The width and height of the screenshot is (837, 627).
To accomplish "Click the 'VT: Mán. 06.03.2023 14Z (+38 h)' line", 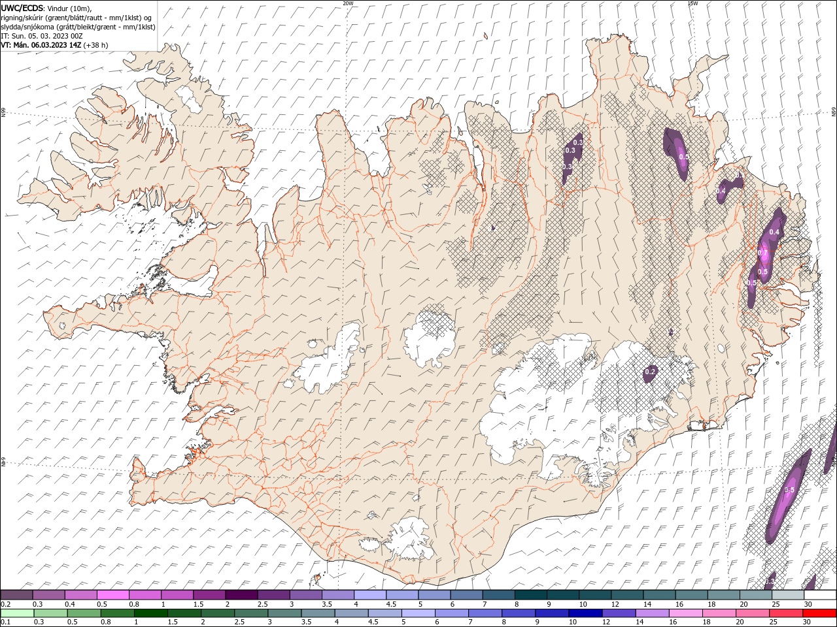I will [54, 45].
